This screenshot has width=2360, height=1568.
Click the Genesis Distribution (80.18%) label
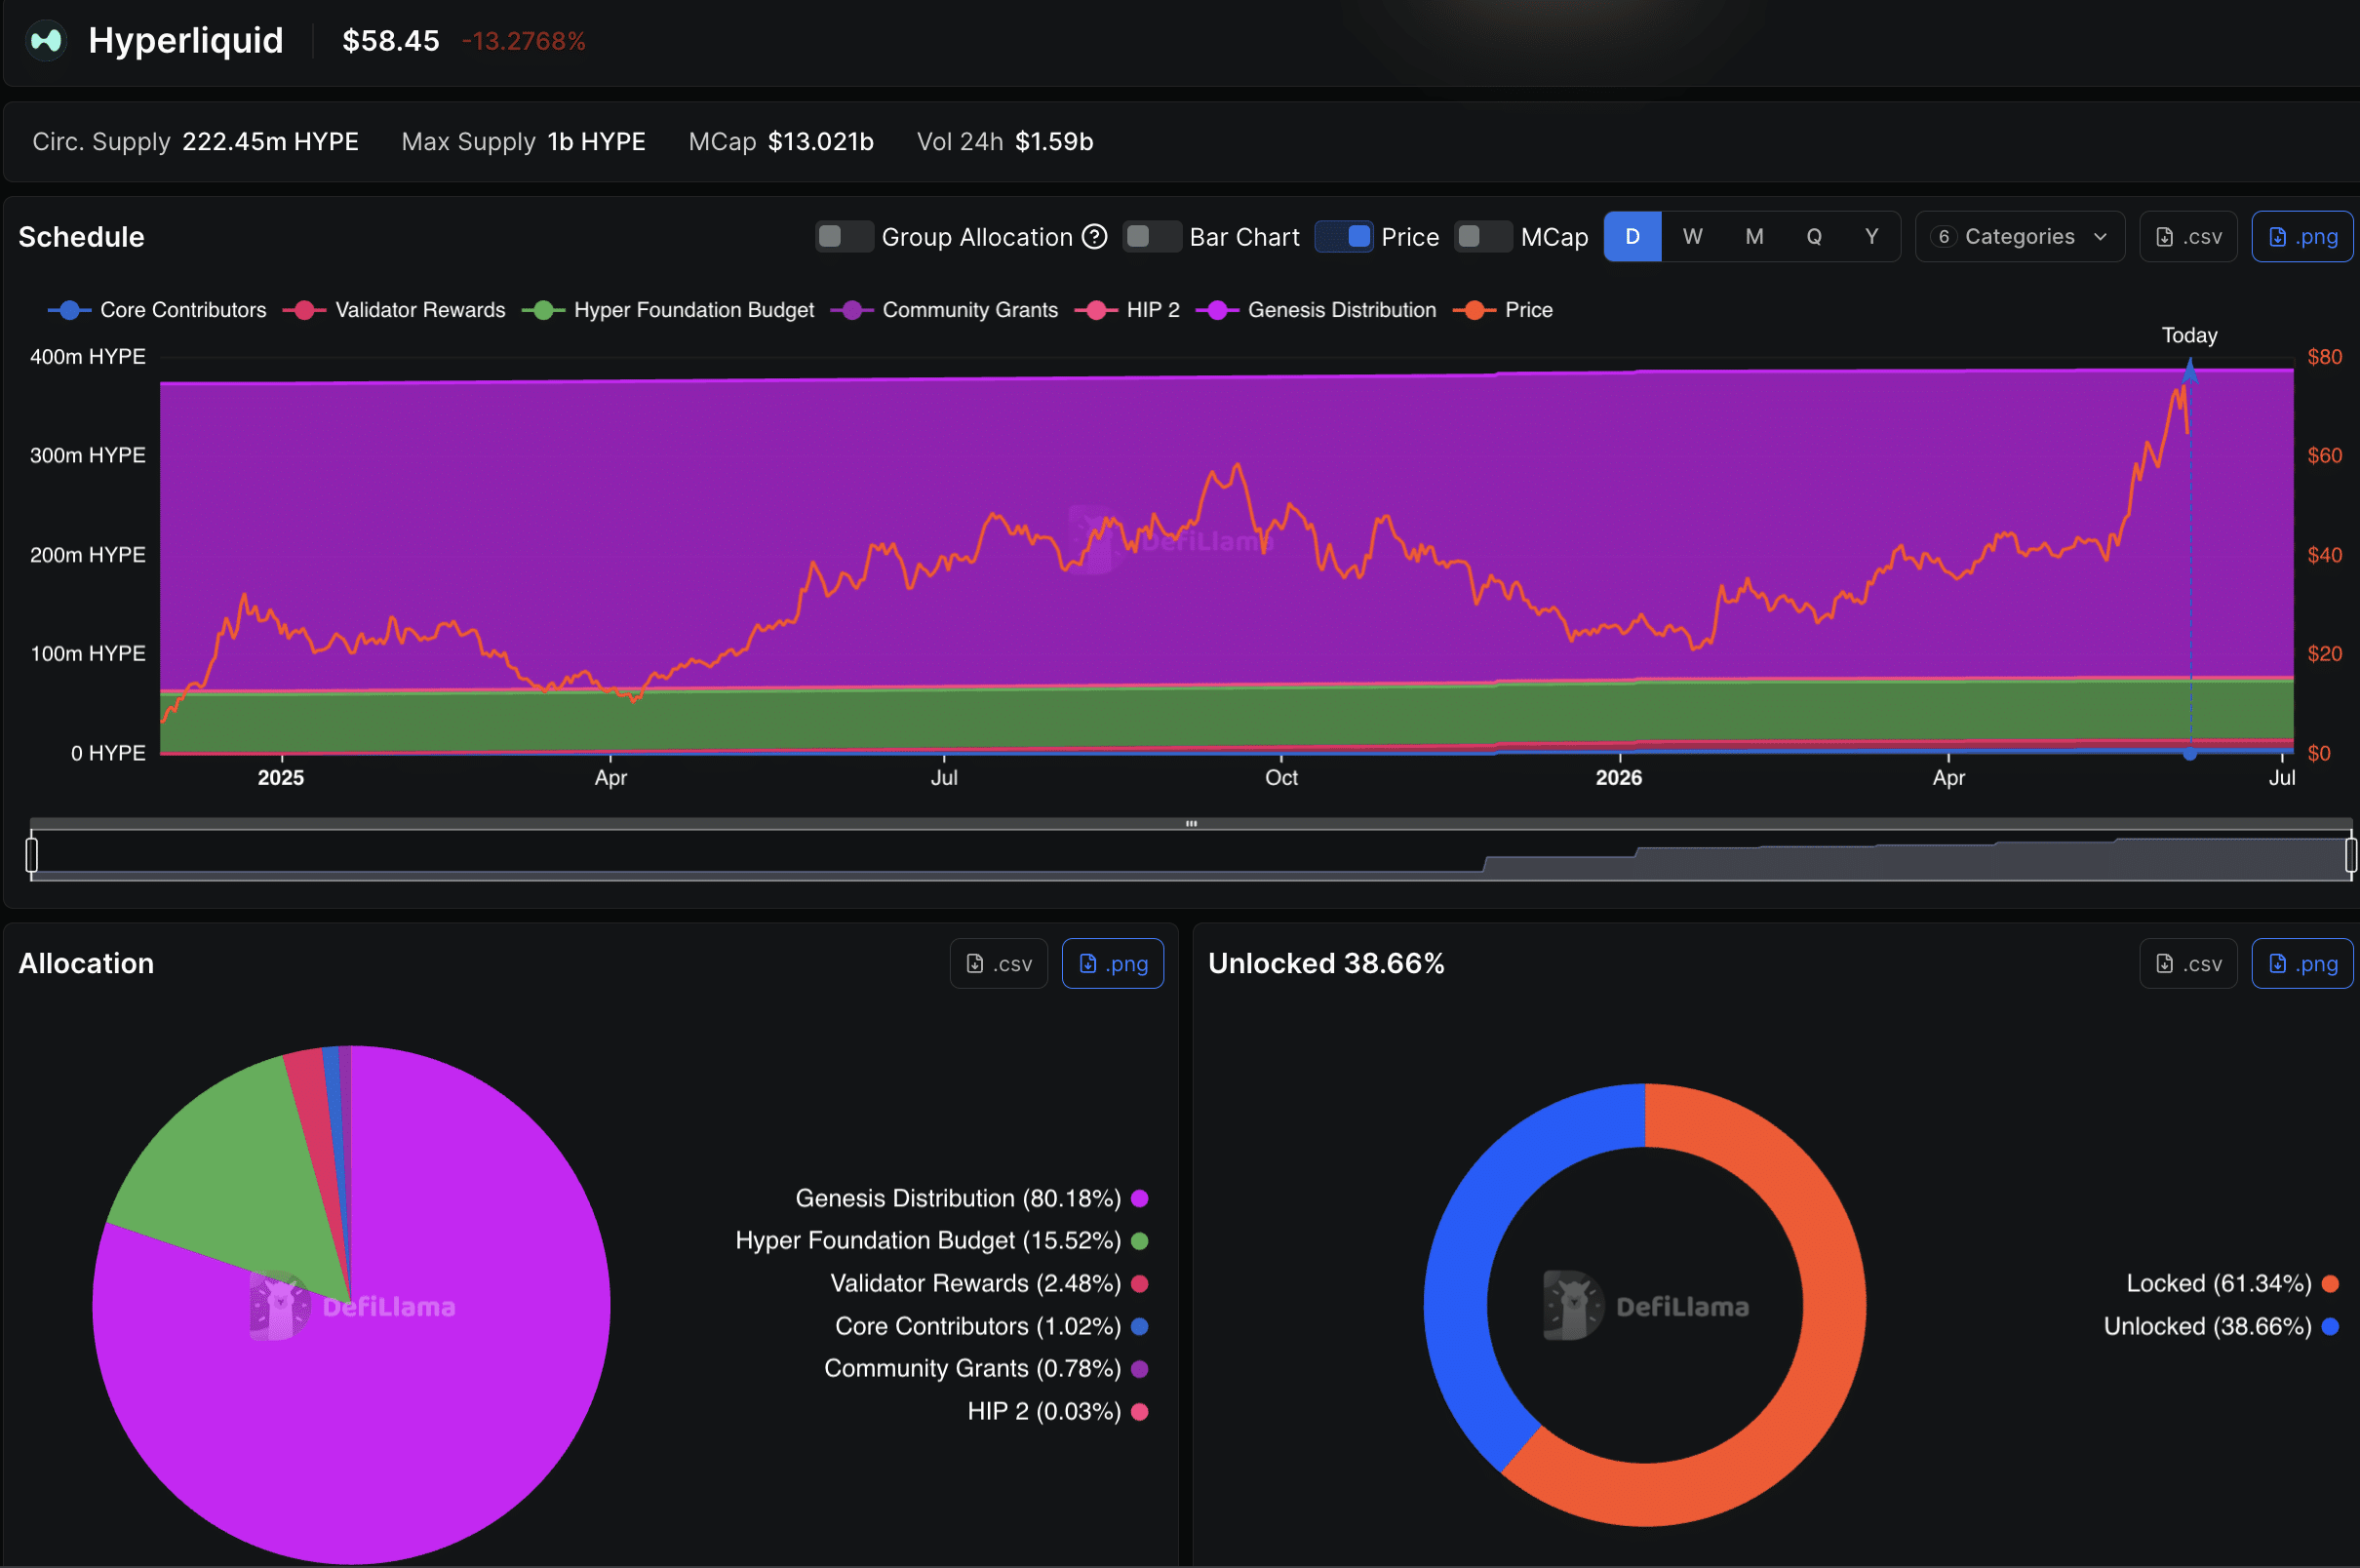(958, 1199)
